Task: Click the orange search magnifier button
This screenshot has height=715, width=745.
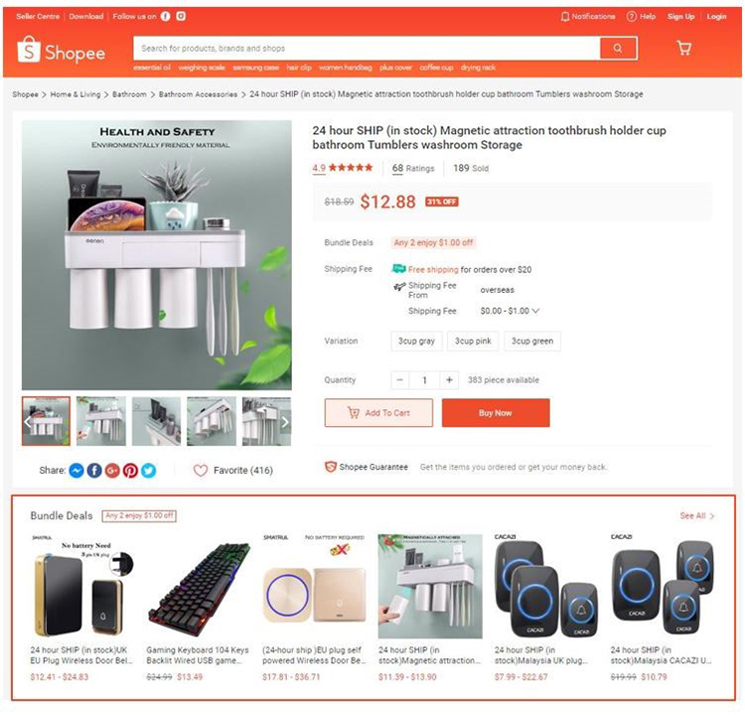Action: (618, 48)
